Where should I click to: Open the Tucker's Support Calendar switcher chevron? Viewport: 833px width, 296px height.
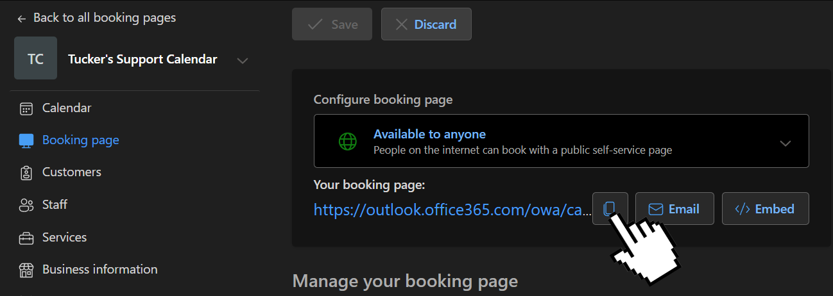242,60
